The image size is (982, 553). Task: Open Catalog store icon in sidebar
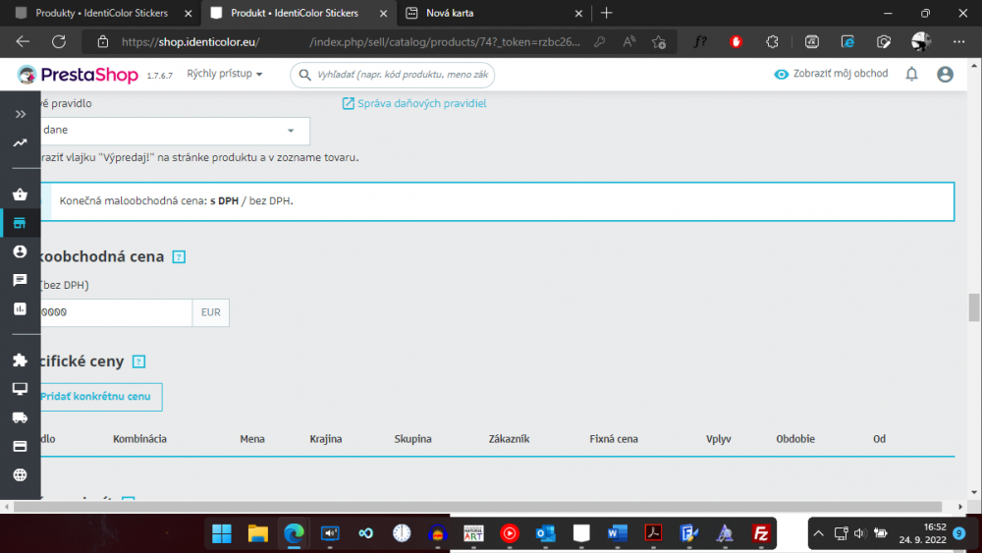20,223
